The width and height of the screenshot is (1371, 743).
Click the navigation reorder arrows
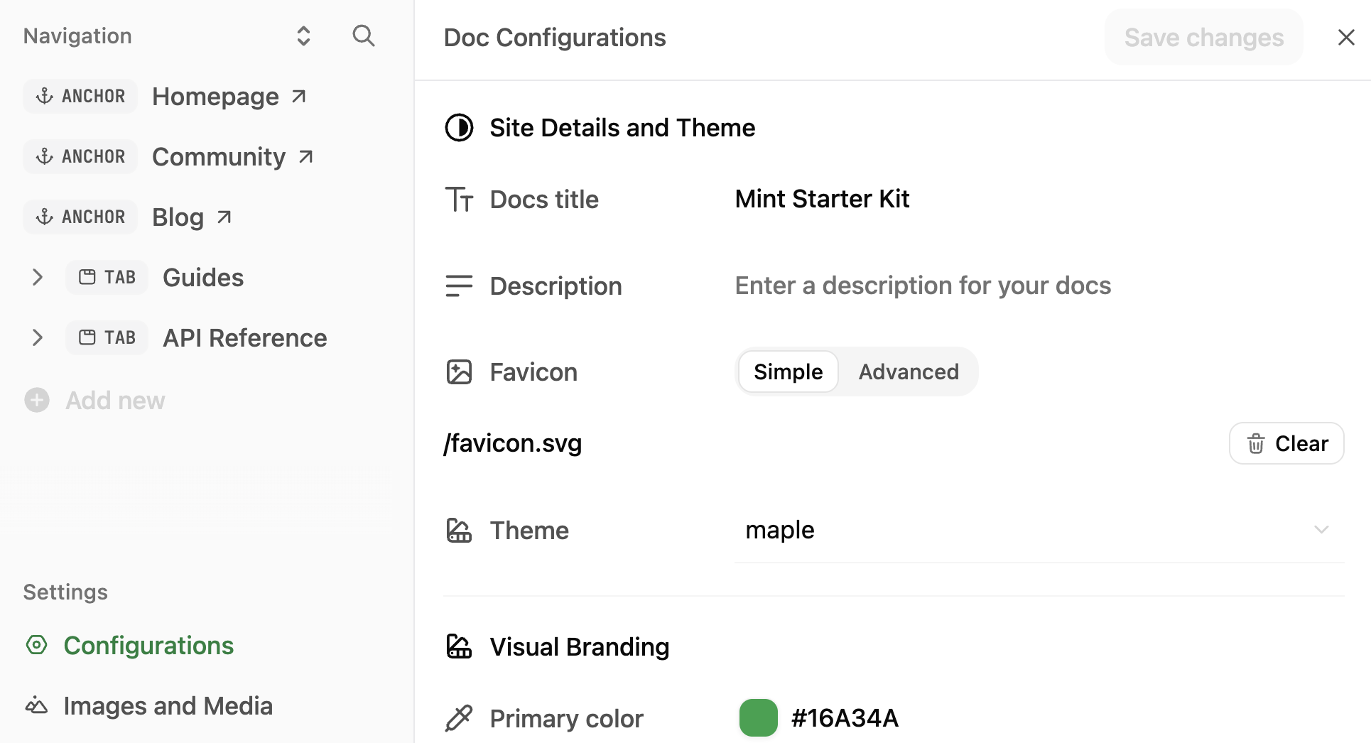coord(303,36)
